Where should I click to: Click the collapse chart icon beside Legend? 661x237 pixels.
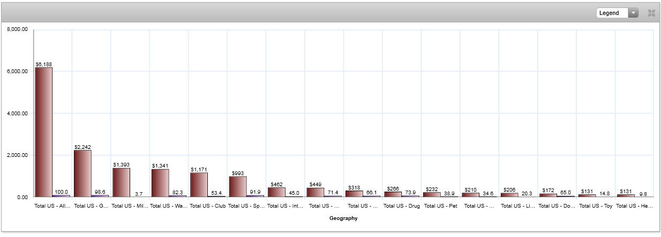click(651, 13)
